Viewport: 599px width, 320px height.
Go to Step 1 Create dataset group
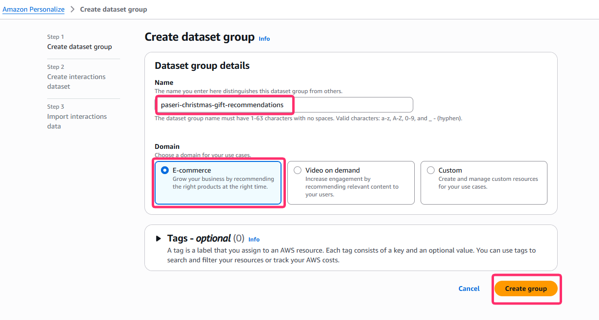click(79, 47)
